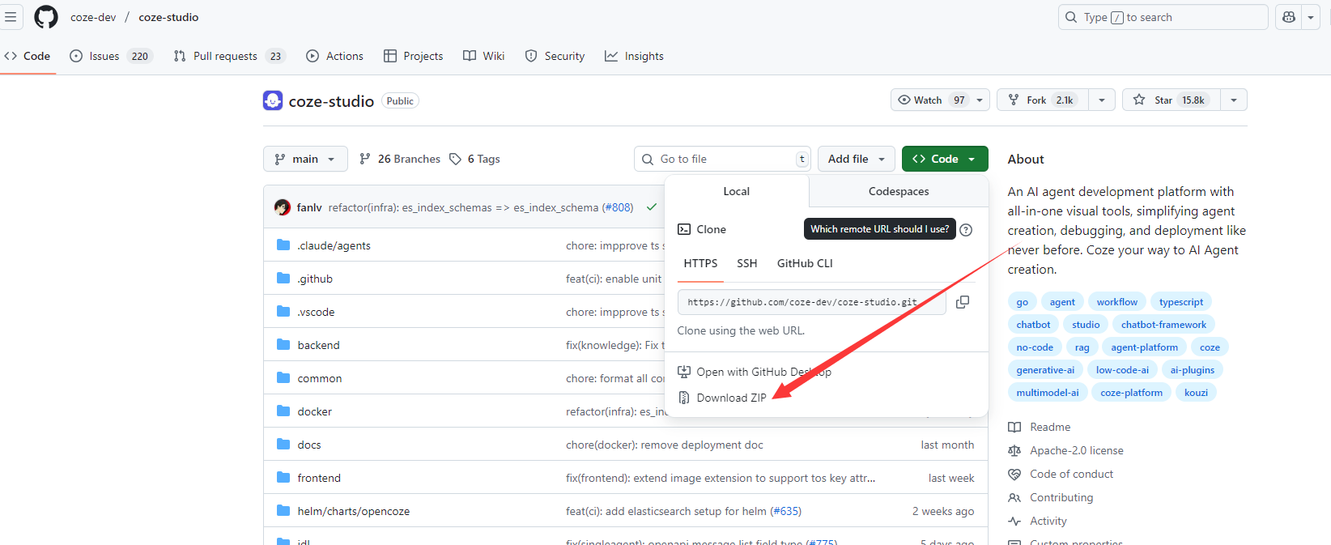Screen dimensions: 1331x545
Task: Open the backend folder
Action: pyautogui.click(x=318, y=345)
